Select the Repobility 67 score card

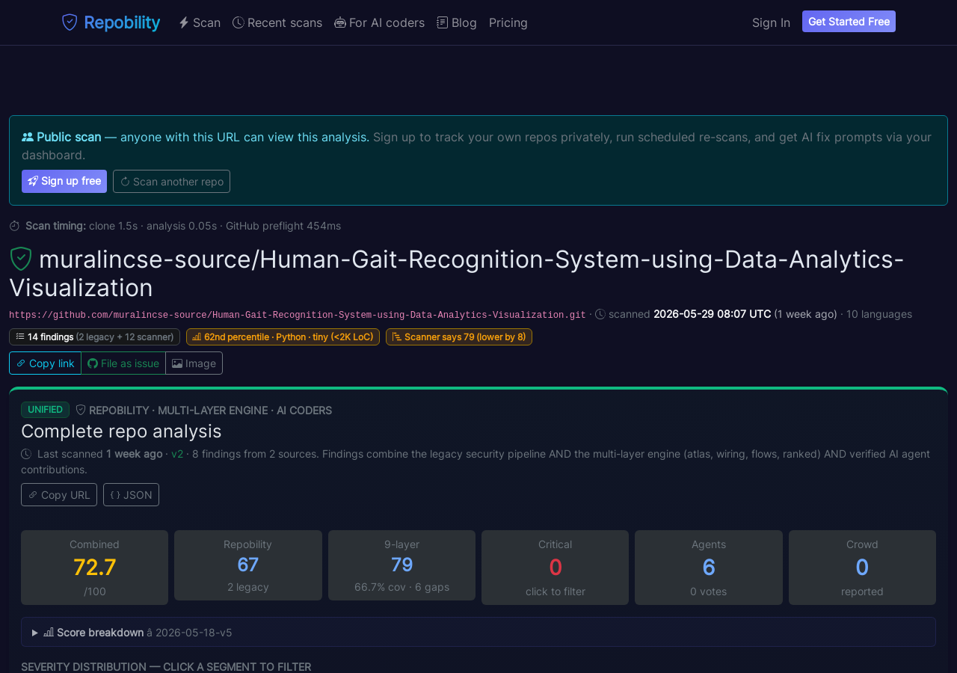tap(248, 565)
